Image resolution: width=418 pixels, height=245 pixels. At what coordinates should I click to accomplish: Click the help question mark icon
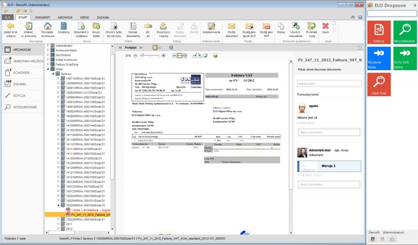pos(360,17)
